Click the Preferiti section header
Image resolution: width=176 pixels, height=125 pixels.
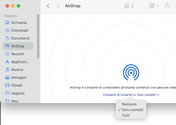[11, 16]
